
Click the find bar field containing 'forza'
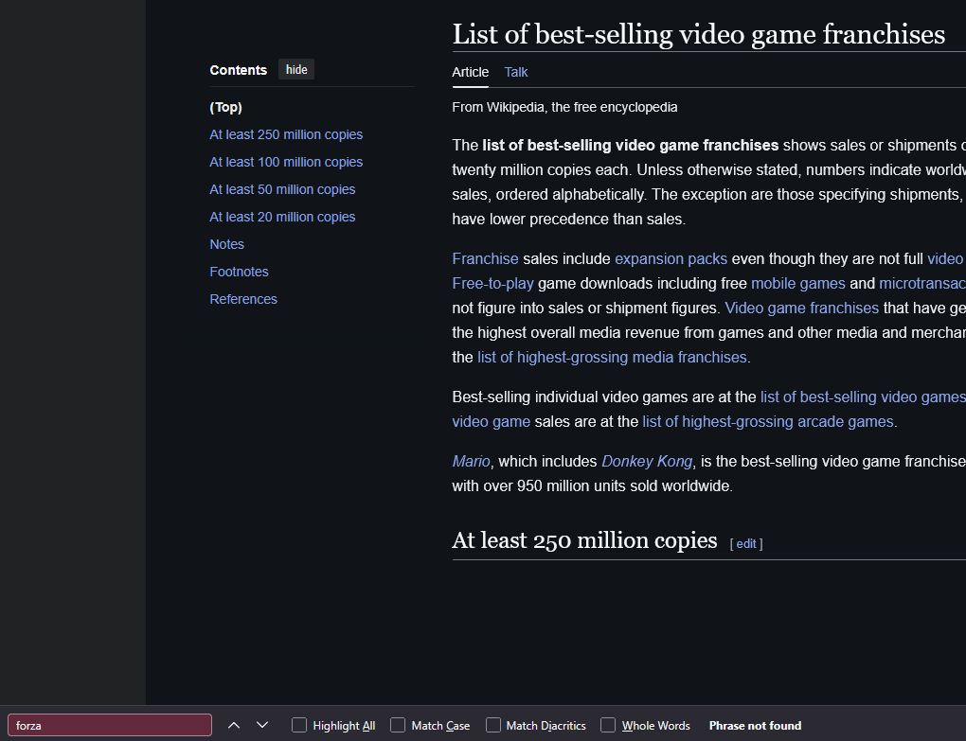point(110,725)
